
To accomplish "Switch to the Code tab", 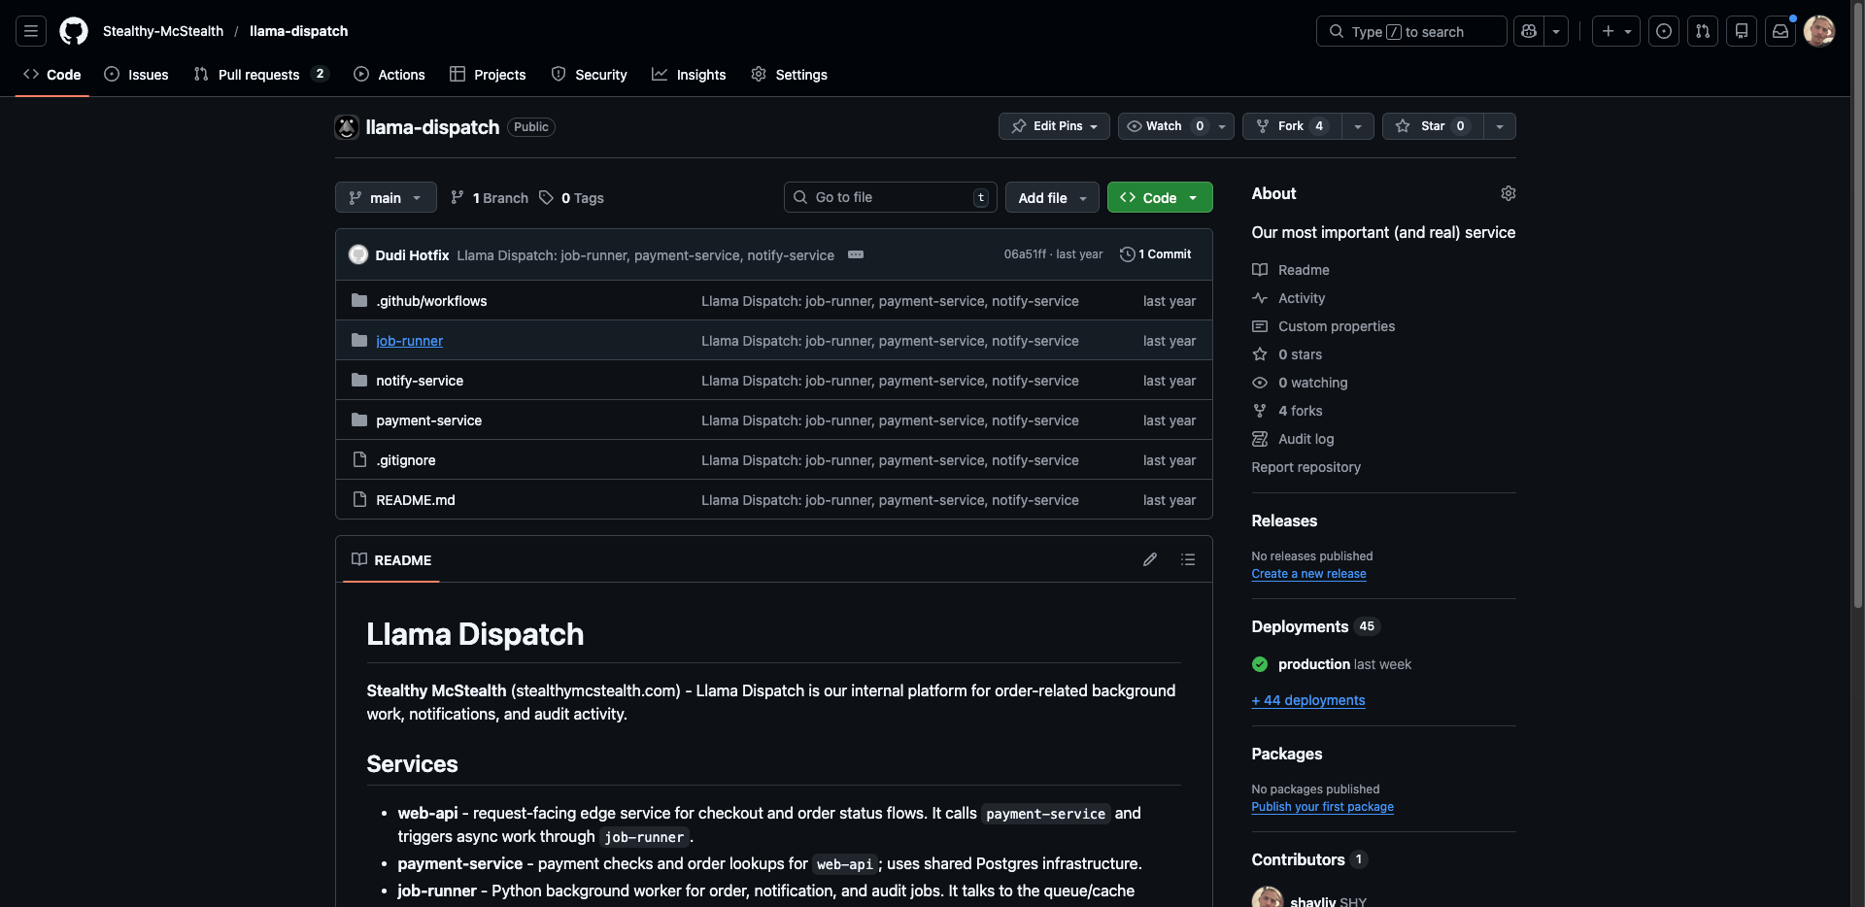I will (52, 75).
